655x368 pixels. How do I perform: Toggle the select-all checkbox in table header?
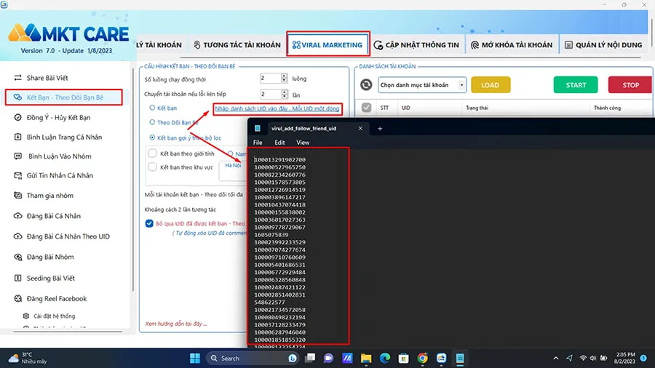tap(366, 108)
